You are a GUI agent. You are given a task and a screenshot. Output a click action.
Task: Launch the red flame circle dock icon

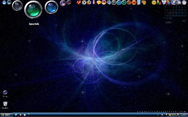click(104, 3)
